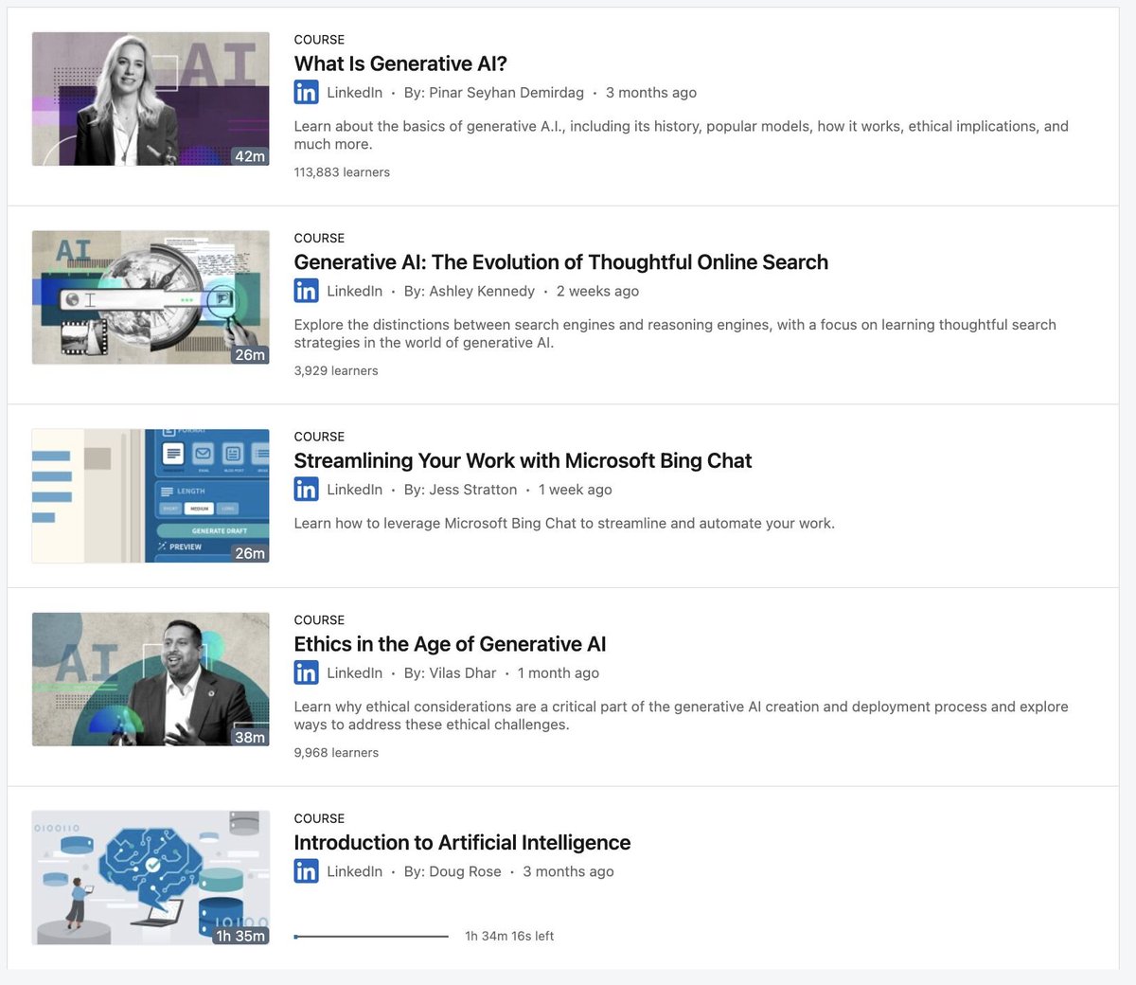Click LinkedIn logo beside Ashley Kennedy
The width and height of the screenshot is (1136, 985).
coord(306,291)
